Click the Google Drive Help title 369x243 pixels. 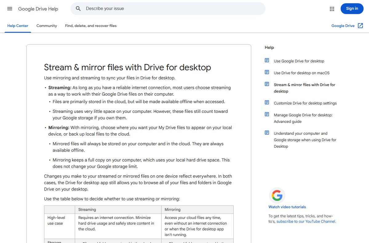point(38,9)
